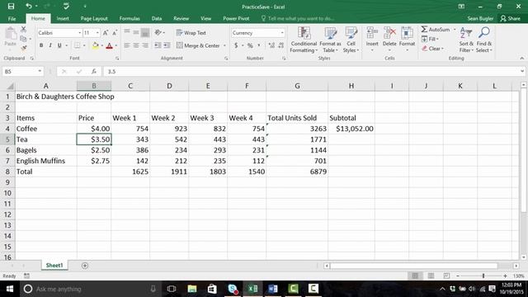Click the Increase Decimal icon
The width and height of the screenshot is (528, 297).
[x=271, y=45]
